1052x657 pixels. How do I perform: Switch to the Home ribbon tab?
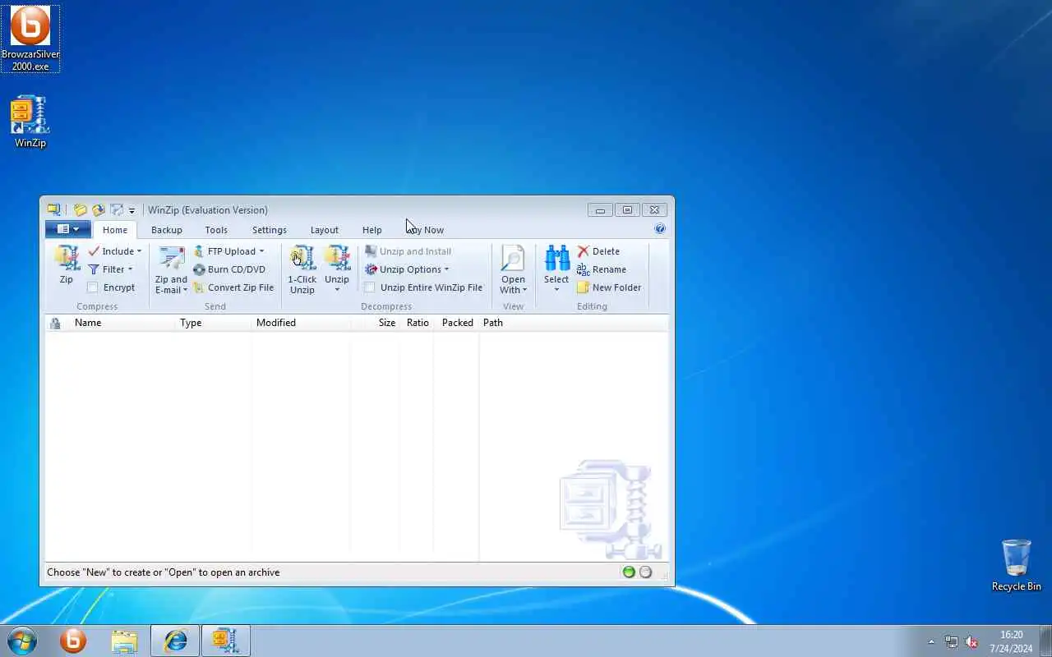(x=115, y=230)
